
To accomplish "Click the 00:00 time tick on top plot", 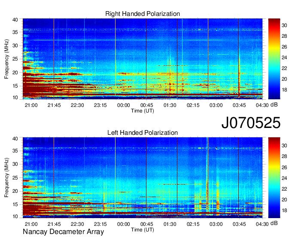I will click(x=124, y=105).
